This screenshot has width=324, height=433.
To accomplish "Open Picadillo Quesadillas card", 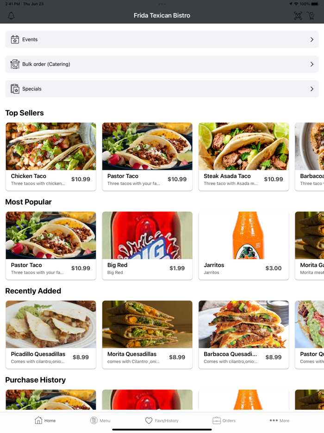I will click(51, 334).
